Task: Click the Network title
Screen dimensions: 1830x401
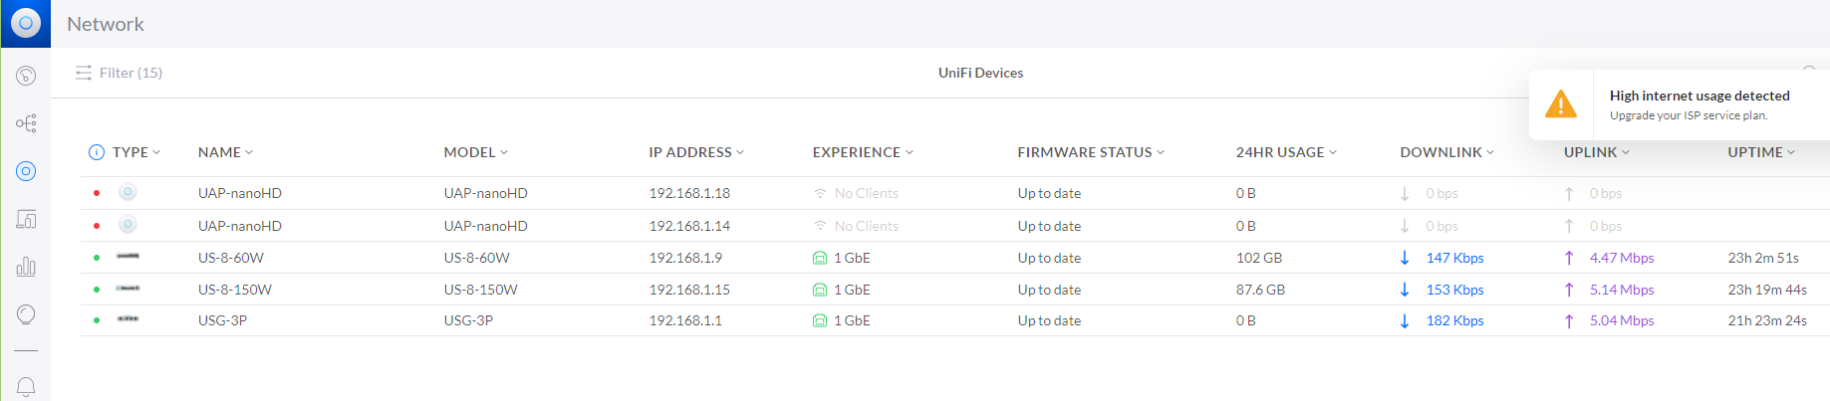Action: pyautogui.click(x=106, y=24)
